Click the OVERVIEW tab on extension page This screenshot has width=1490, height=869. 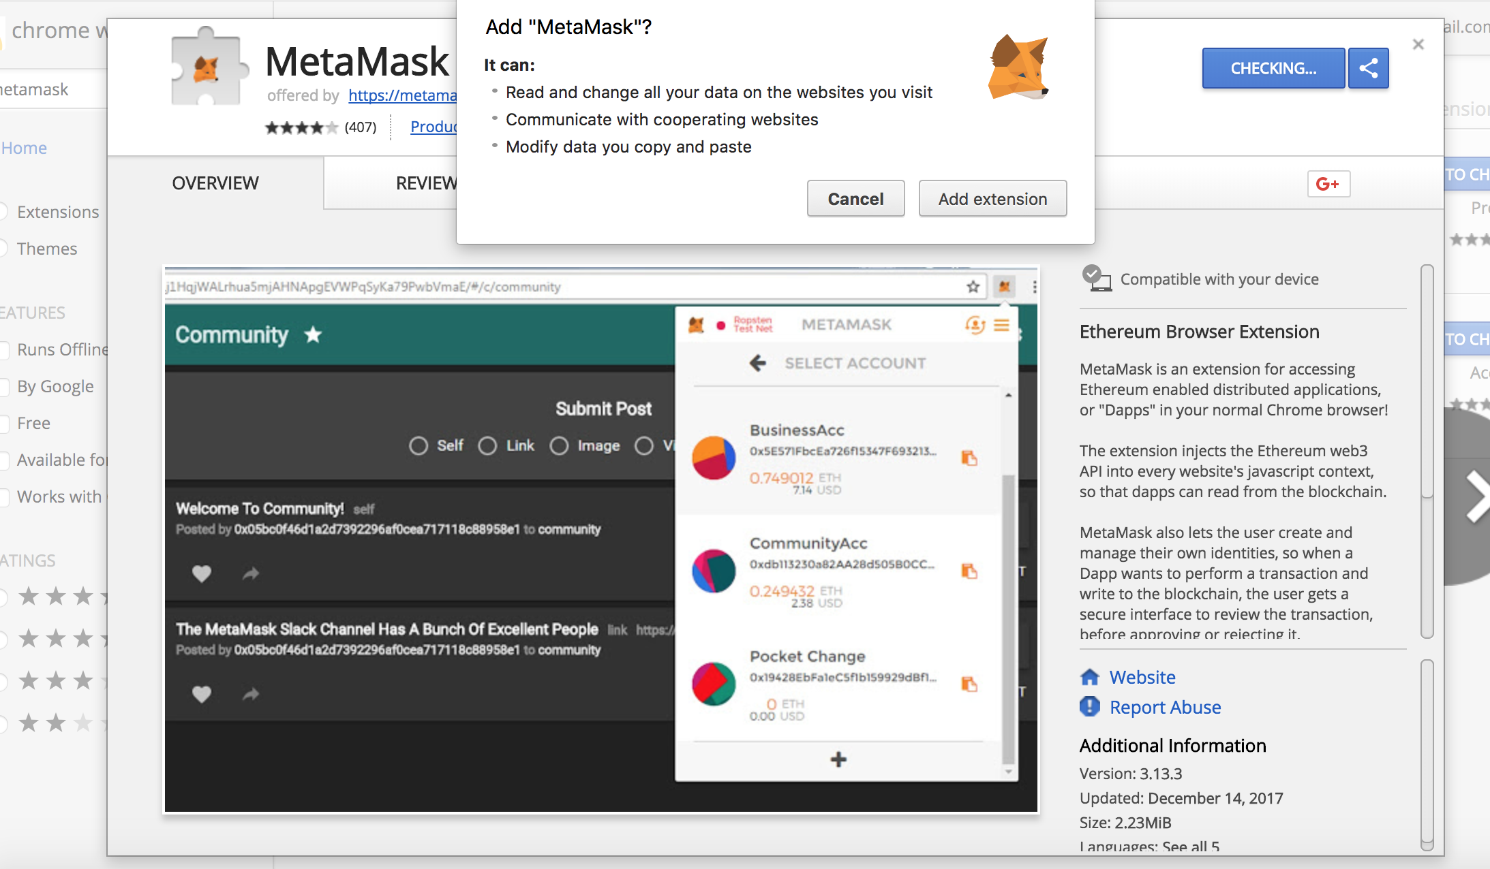click(x=215, y=182)
